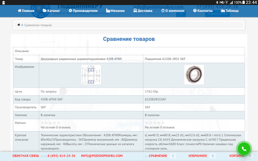Open product link Подшипник 62208-2RS1 SKF
The height and width of the screenshot is (161, 258).
[165, 59]
